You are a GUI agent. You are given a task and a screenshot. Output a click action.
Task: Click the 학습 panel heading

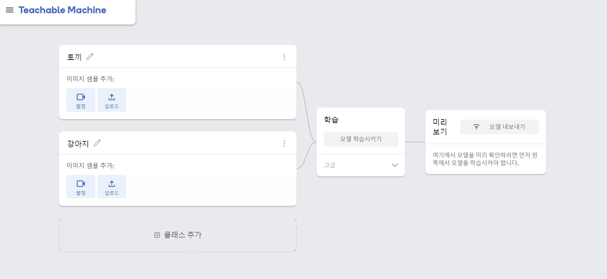(331, 120)
